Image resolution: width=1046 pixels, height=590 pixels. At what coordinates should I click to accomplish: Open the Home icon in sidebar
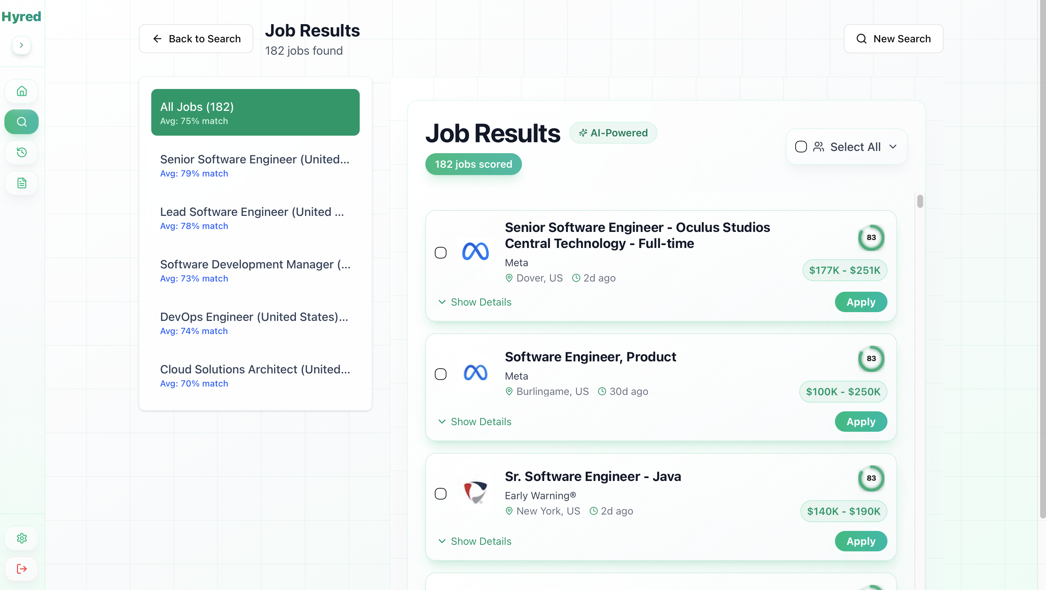tap(21, 91)
